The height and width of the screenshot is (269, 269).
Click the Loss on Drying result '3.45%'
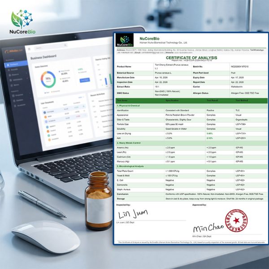click(x=210, y=134)
